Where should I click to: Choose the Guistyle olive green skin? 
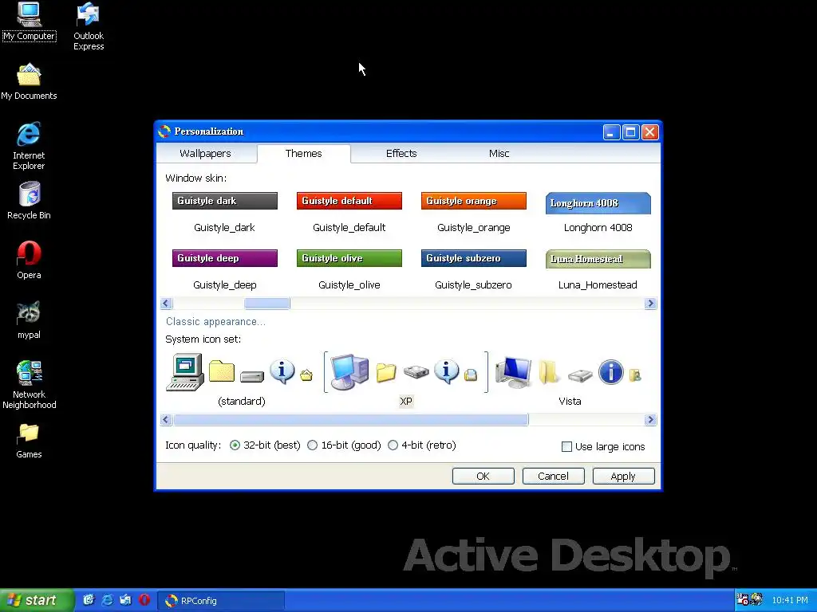(349, 269)
